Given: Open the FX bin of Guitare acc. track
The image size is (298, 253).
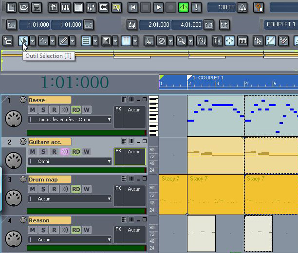Looking at the screenshot, I should 130,157.
